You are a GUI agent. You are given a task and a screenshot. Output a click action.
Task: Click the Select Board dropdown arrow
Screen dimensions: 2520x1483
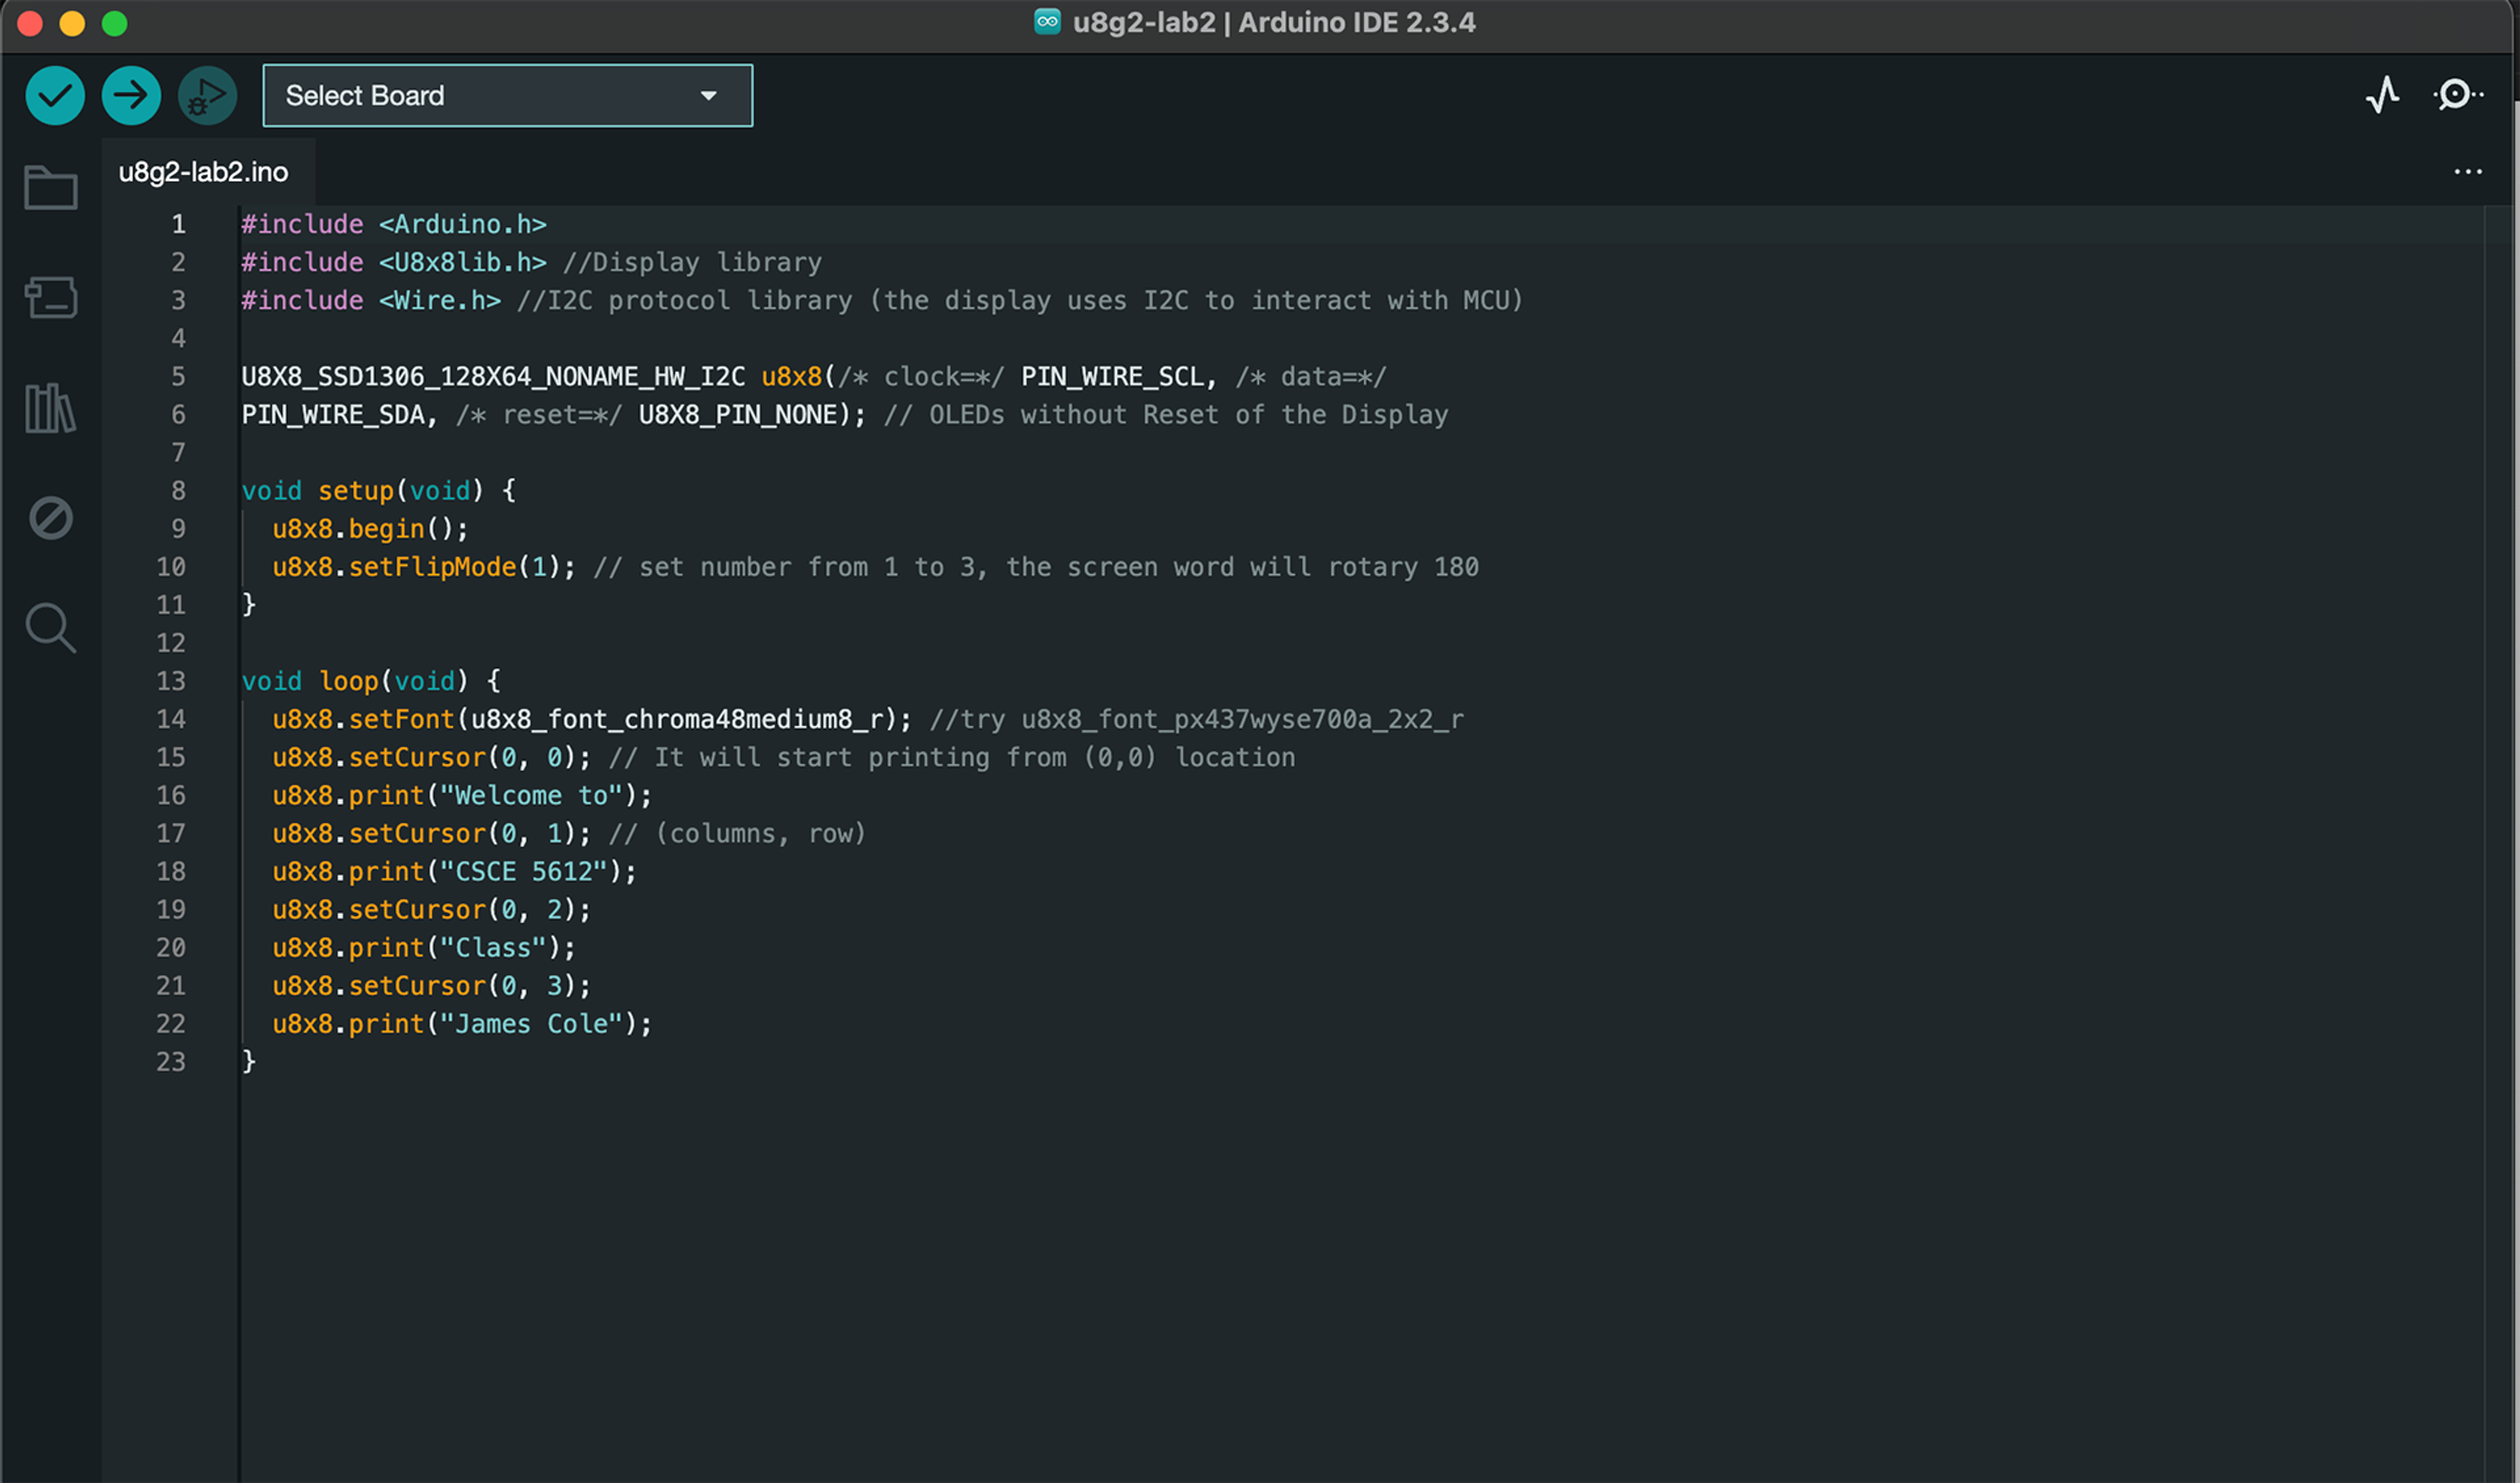pos(709,96)
